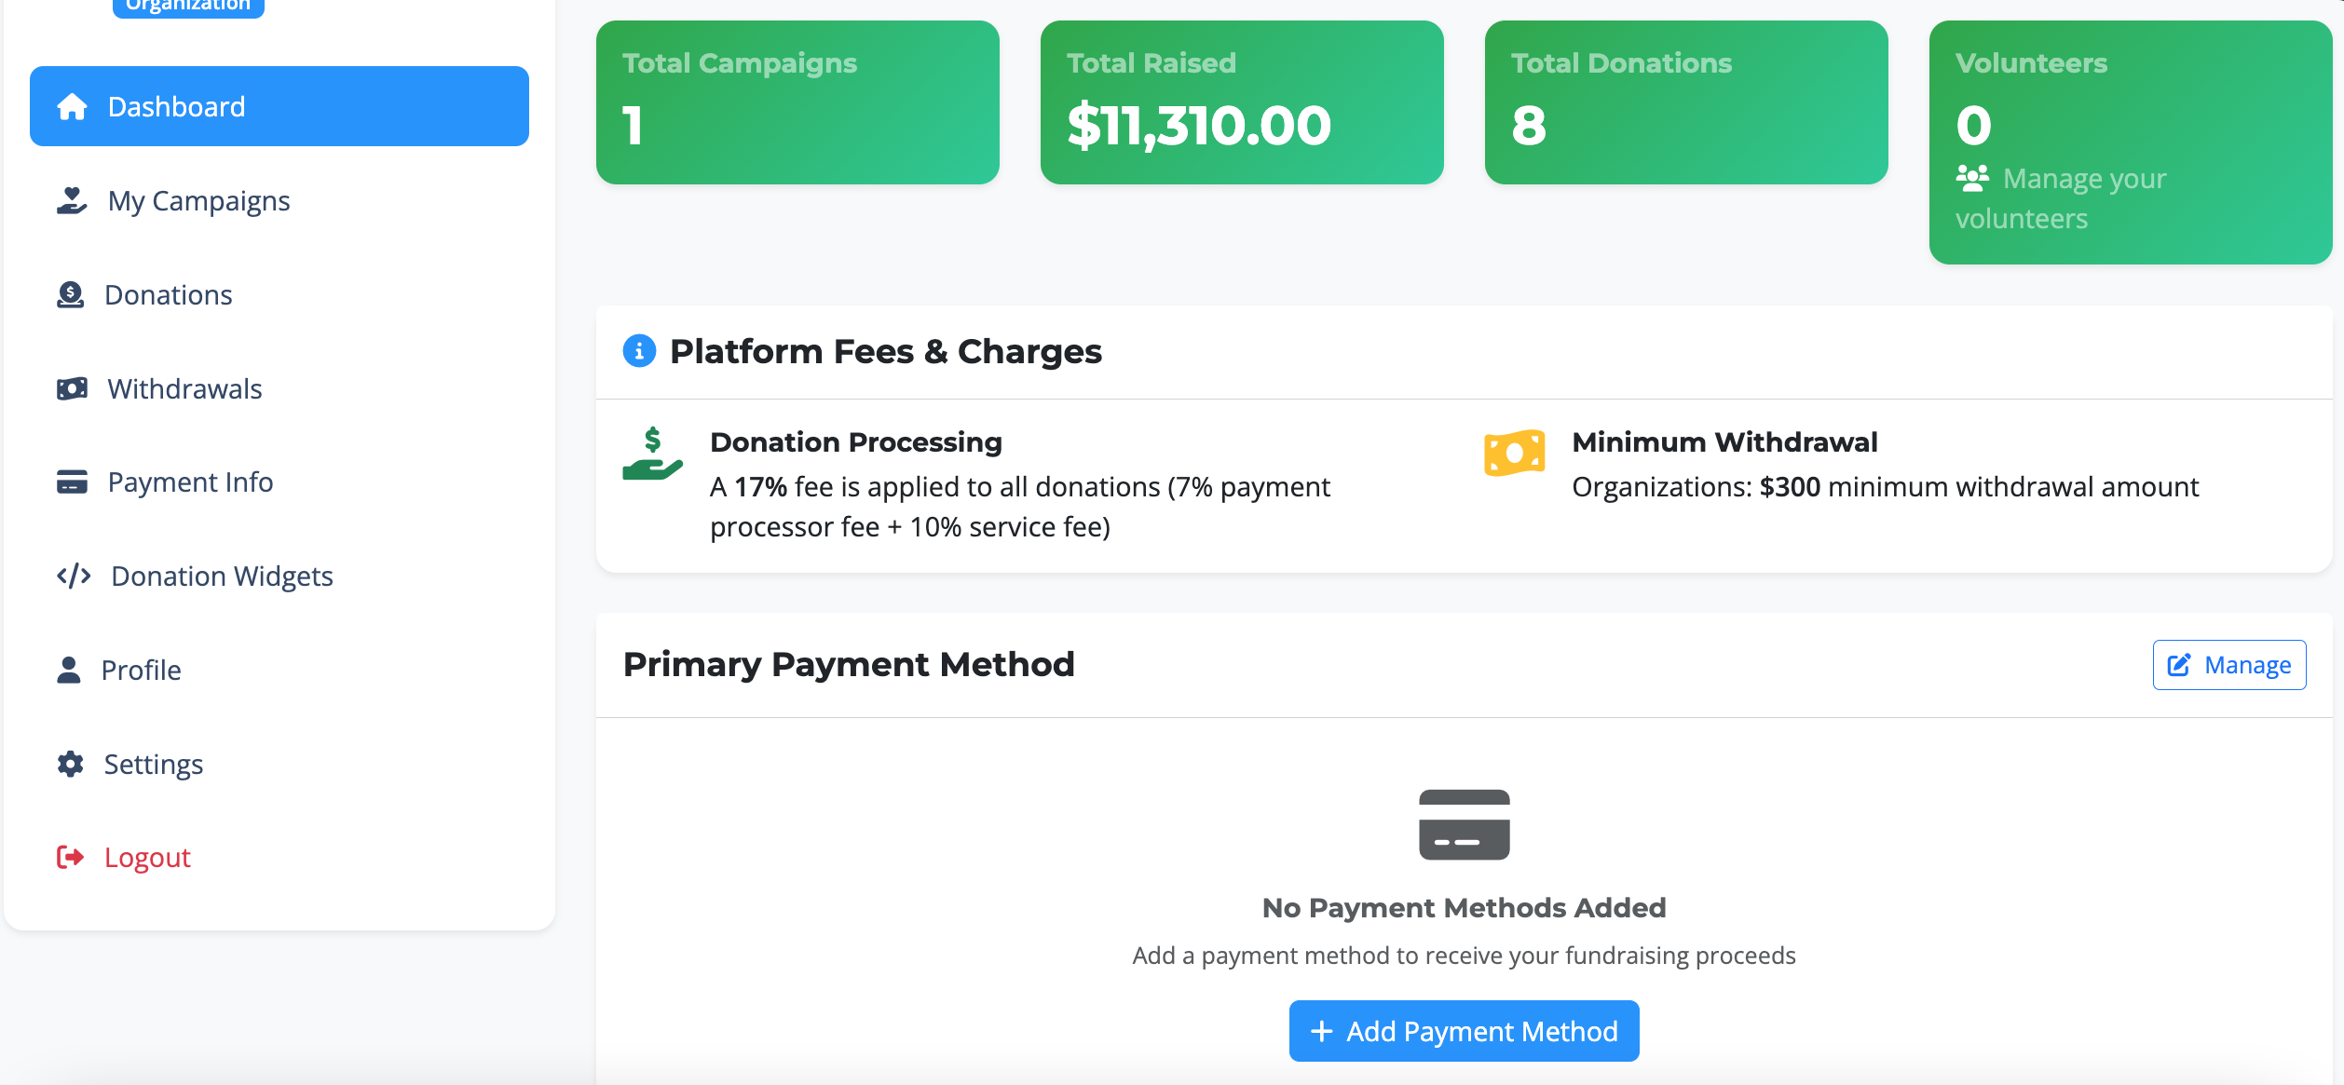Viewport: 2344px width, 1085px height.
Task: Click the Manage button for payment method
Action: (x=2228, y=665)
